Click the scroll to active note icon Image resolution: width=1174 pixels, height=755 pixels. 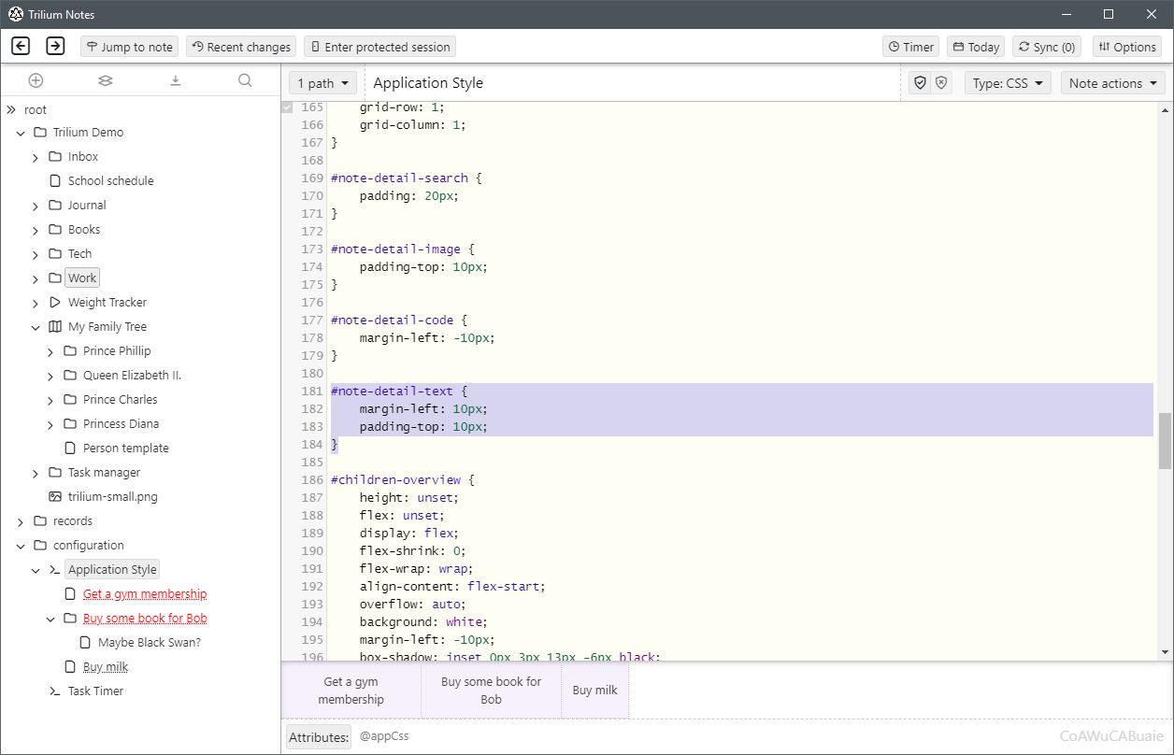point(175,81)
